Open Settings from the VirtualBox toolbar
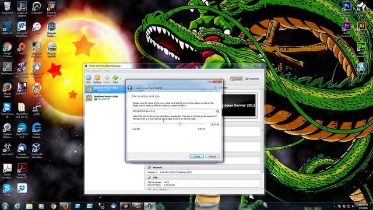373x210 pixels. [x=97, y=79]
